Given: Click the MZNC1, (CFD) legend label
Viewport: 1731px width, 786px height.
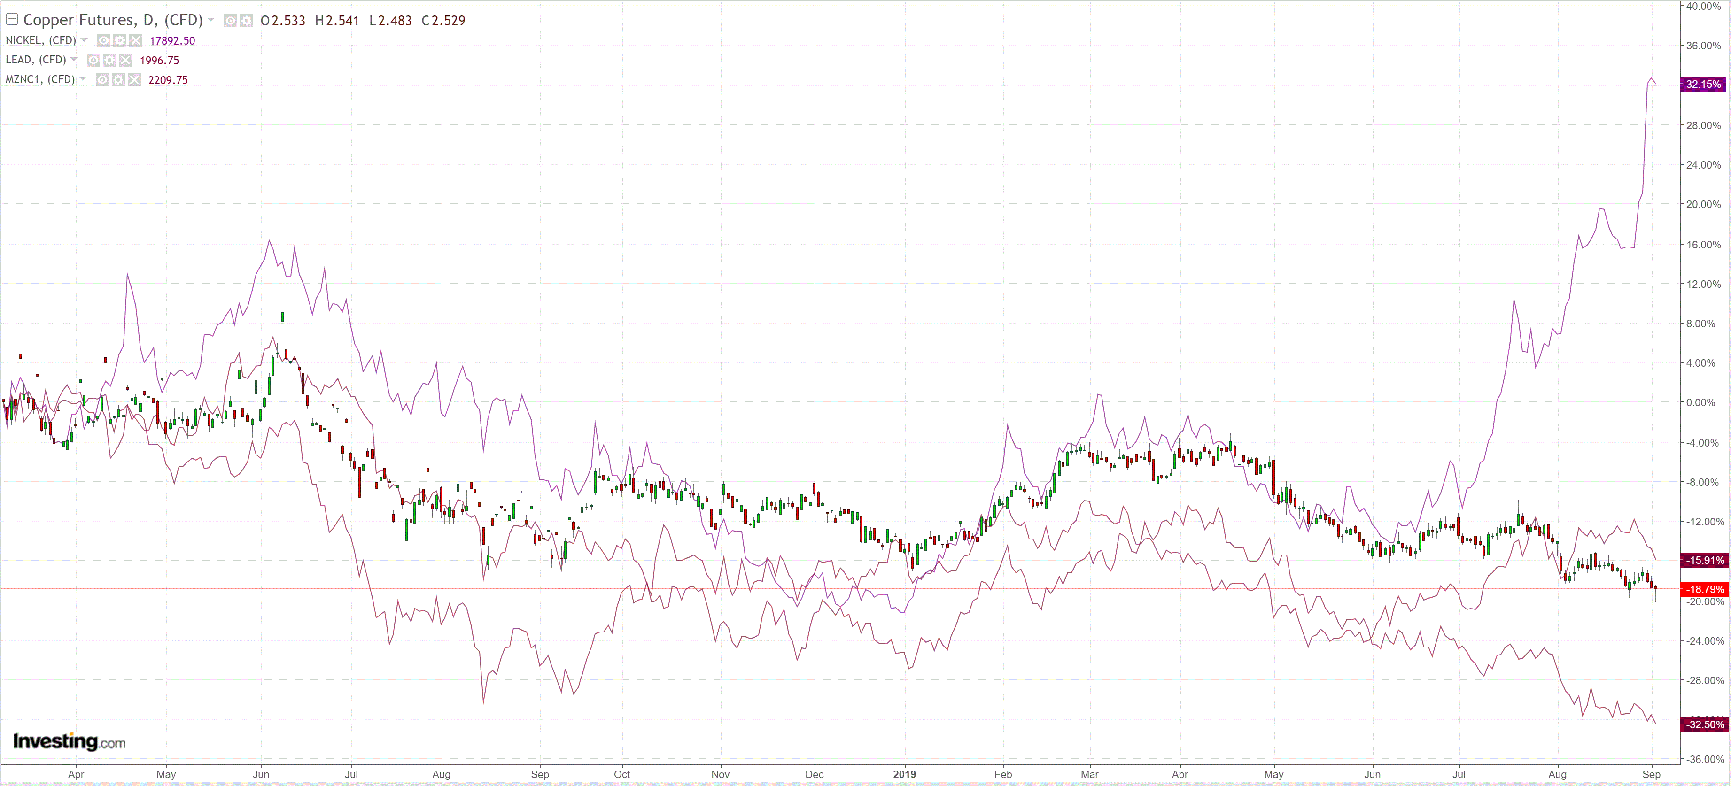Looking at the screenshot, I should (39, 79).
